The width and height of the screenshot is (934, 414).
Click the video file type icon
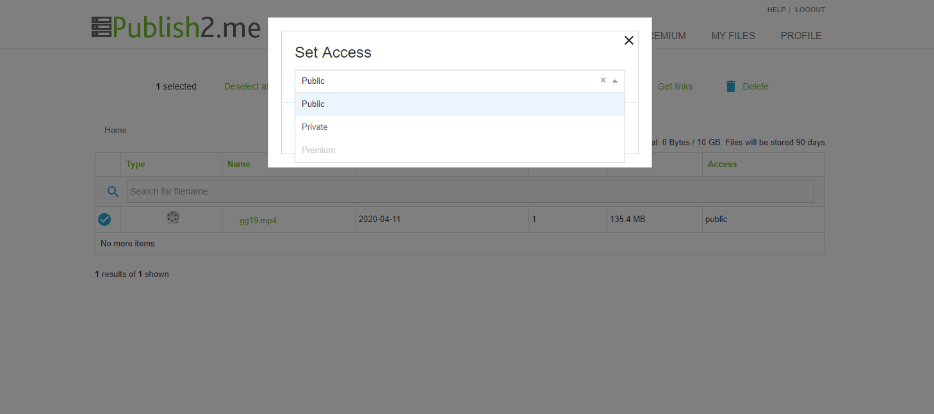pos(172,218)
